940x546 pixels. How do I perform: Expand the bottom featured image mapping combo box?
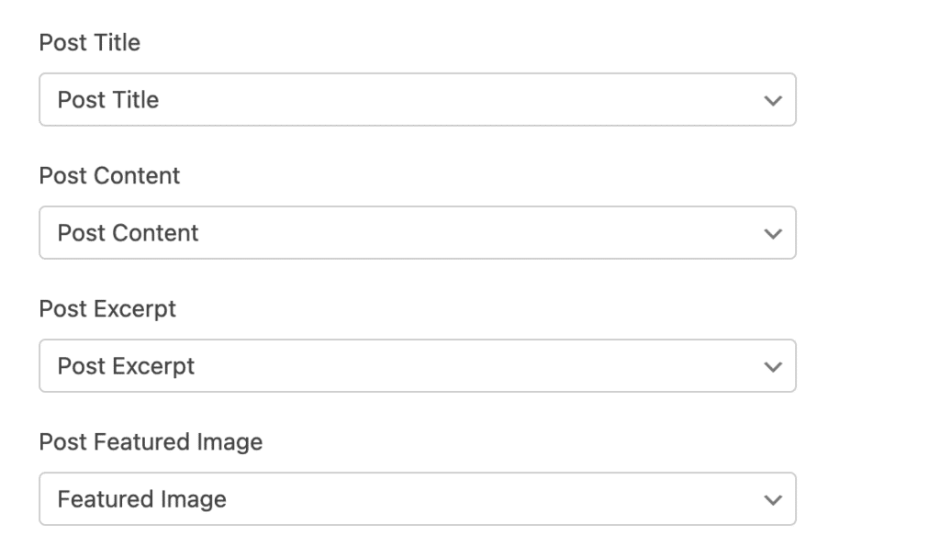click(x=417, y=499)
